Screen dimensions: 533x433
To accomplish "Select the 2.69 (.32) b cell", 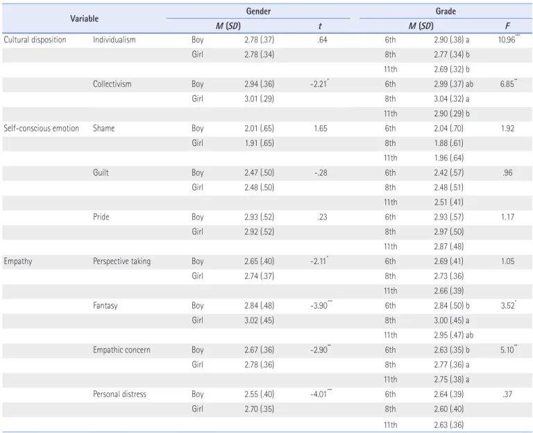I will (451, 70).
